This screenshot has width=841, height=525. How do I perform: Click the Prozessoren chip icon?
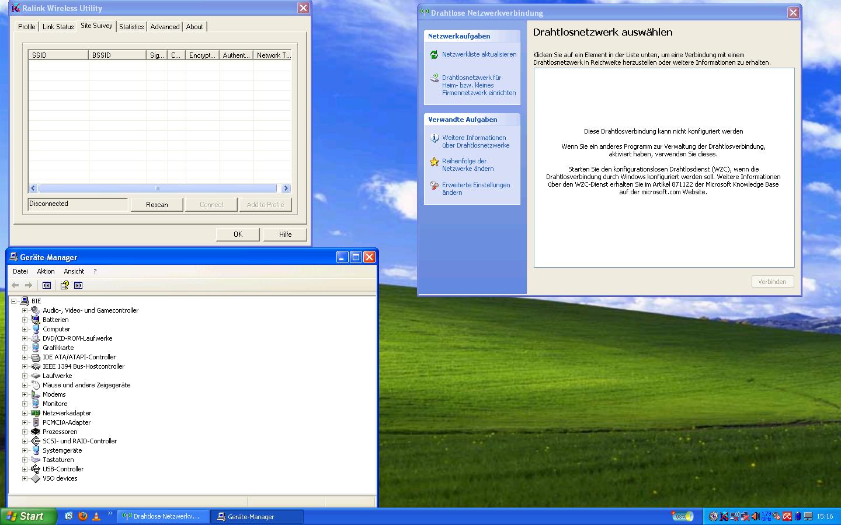[36, 432]
